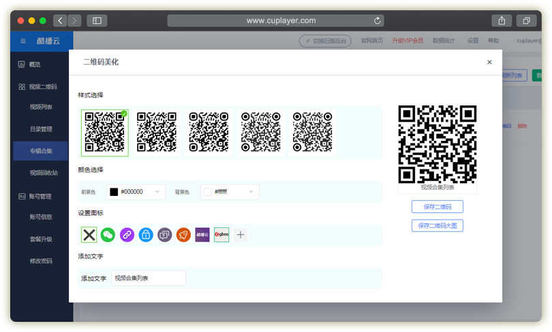Select the green WeChat logo icon
This screenshot has height=332, width=552.
tap(108, 235)
